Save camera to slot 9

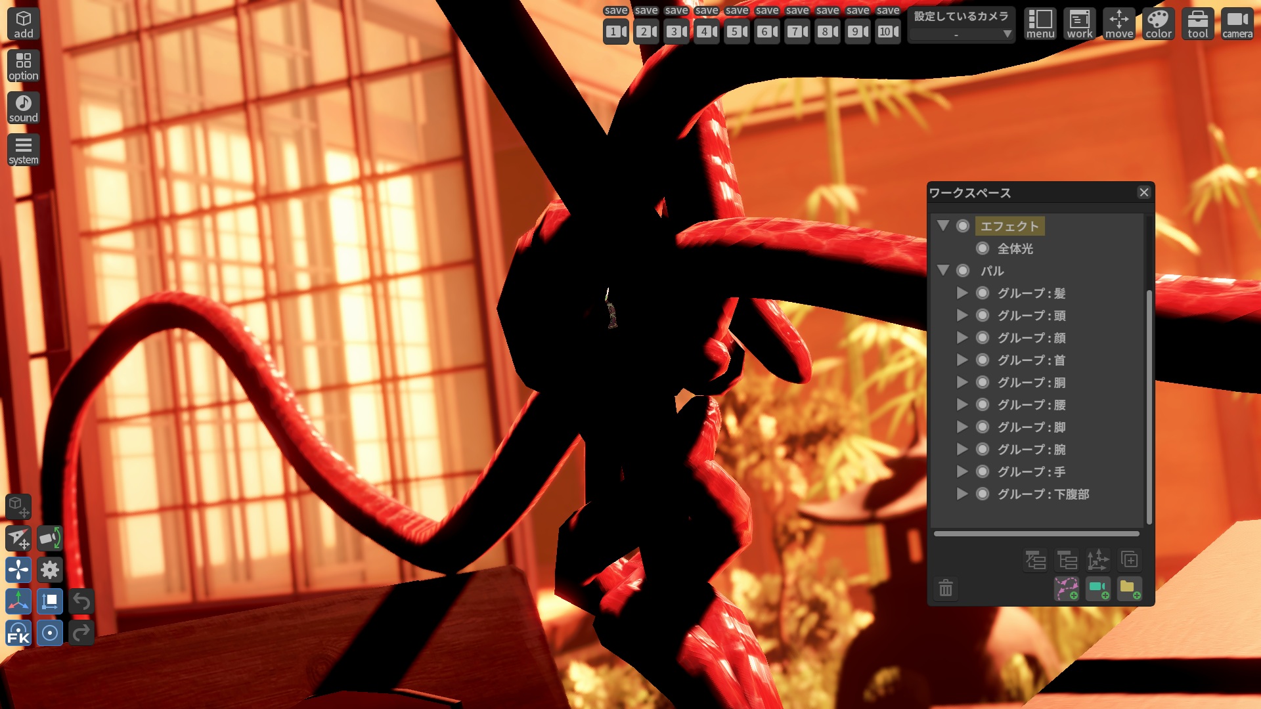coord(858,11)
